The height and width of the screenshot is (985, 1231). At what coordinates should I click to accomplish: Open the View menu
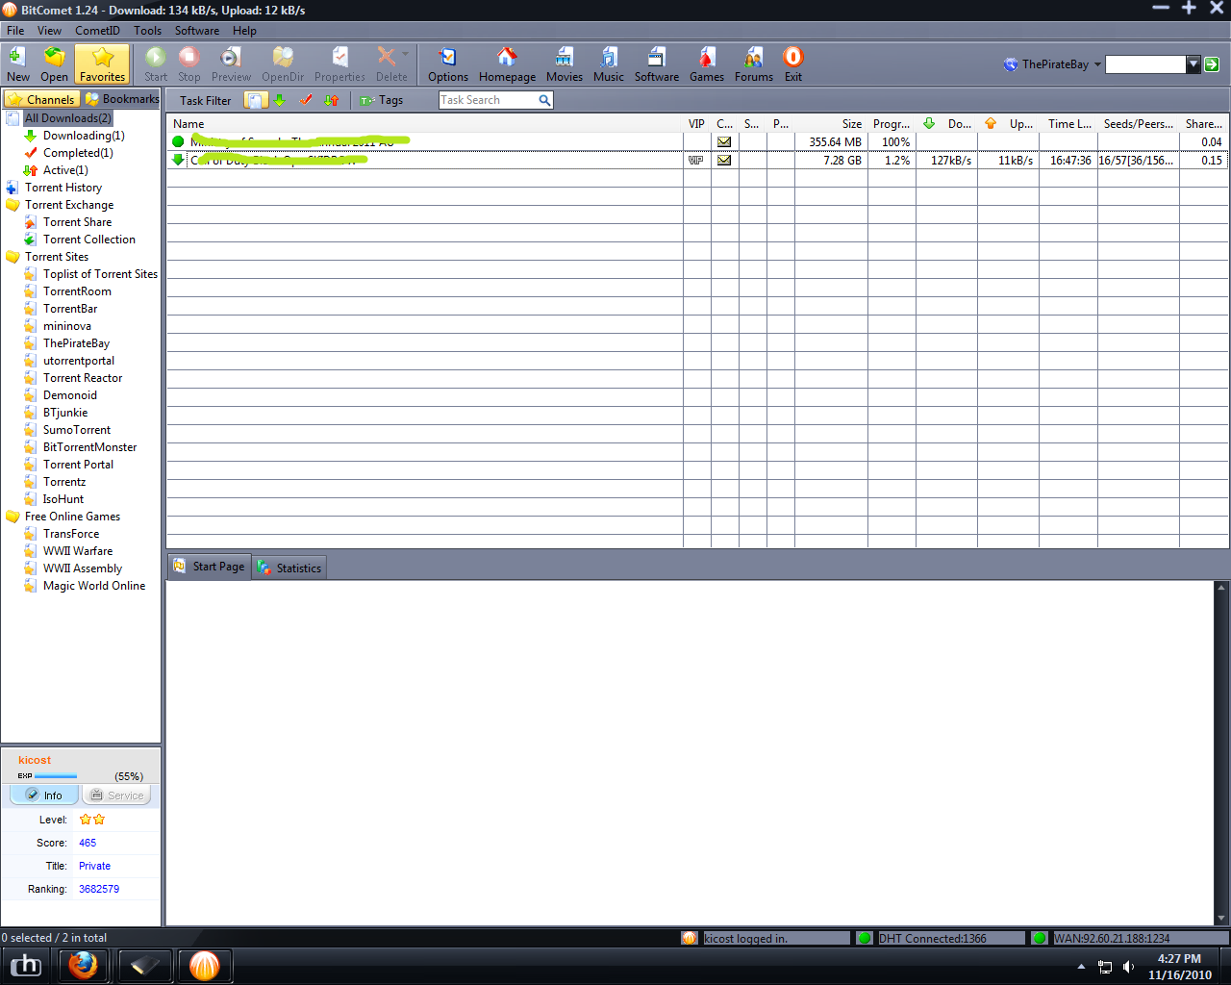click(x=49, y=30)
